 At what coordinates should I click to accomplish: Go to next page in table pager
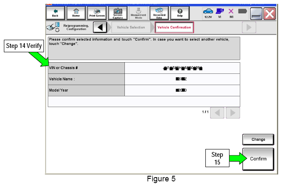tap(232, 113)
